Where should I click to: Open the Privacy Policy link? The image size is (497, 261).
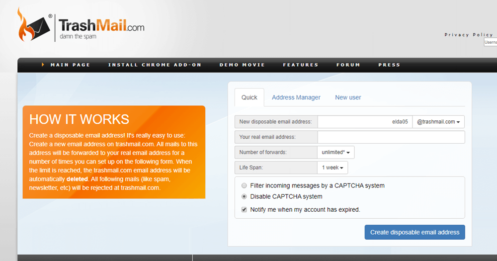[469, 35]
